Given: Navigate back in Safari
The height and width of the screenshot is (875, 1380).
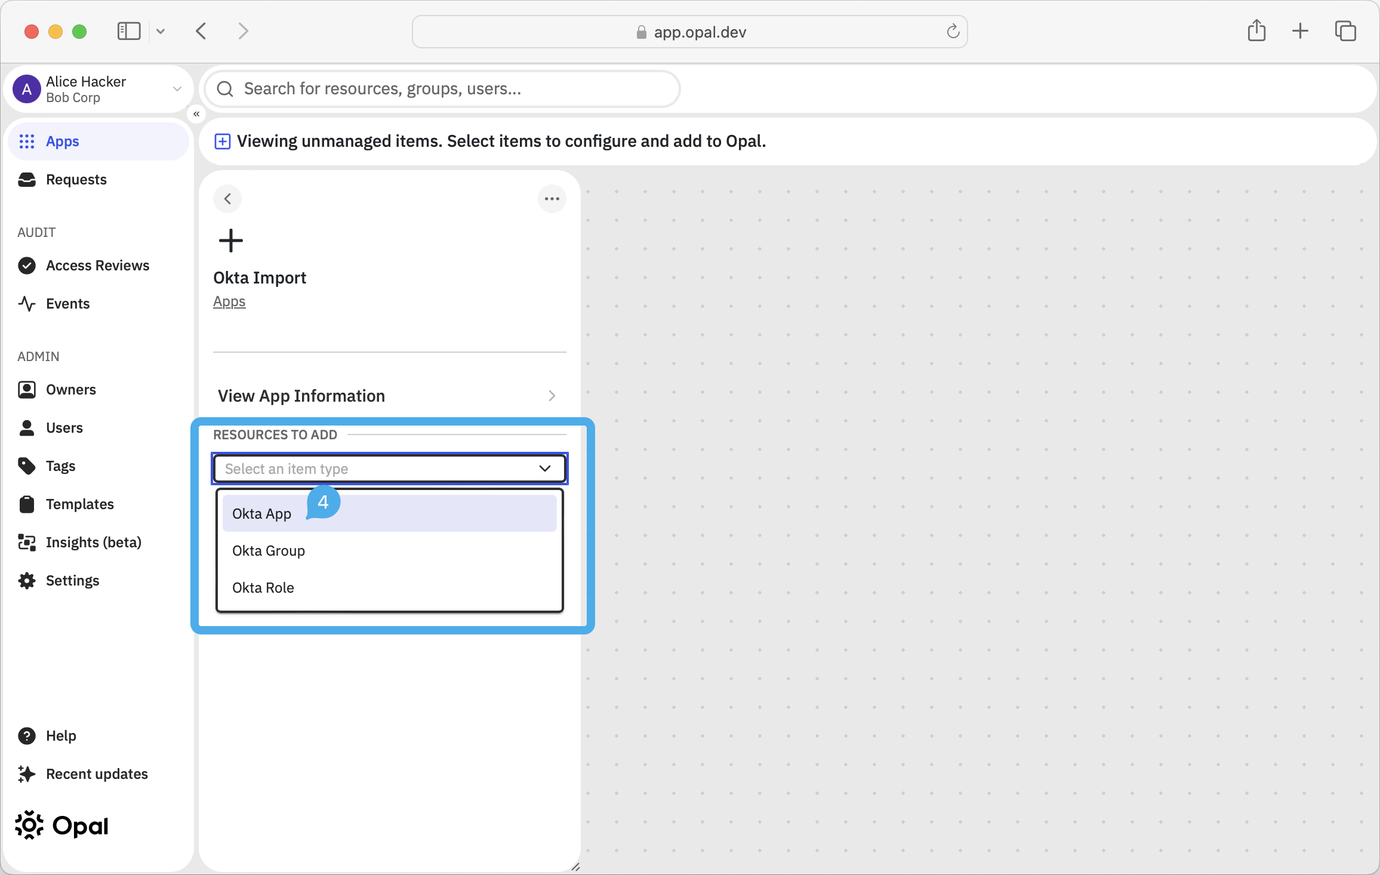Looking at the screenshot, I should pyautogui.click(x=201, y=31).
